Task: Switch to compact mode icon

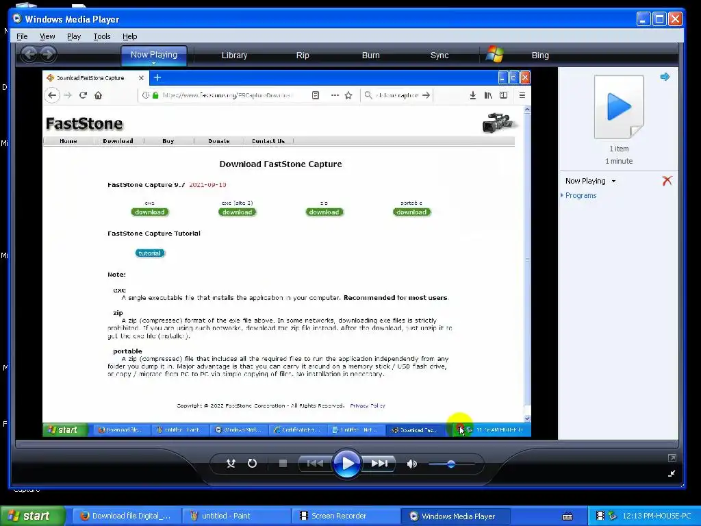Action: [x=672, y=473]
